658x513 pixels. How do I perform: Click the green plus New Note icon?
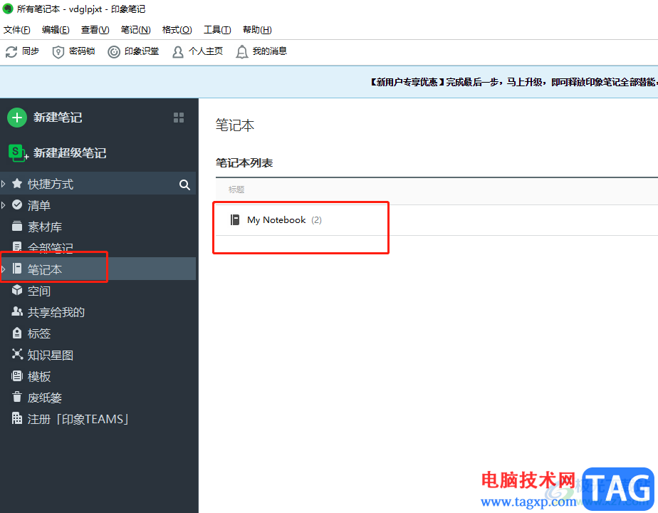coord(17,118)
